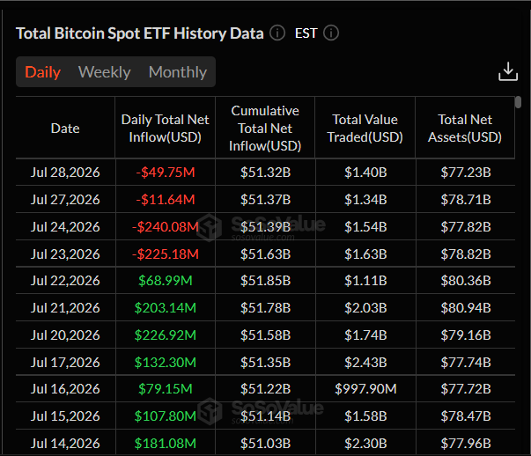Click Total Value Traded(USD) header
Viewport: 531px width, 456px height.
[x=365, y=129]
